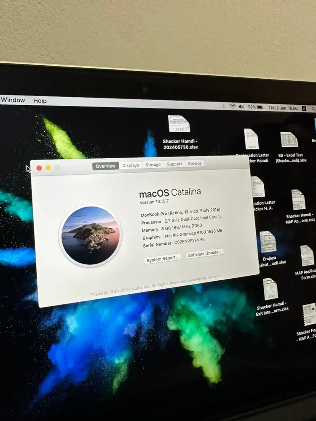316x421 pixels.
Task: Open the Support tab
Action: coord(174,164)
